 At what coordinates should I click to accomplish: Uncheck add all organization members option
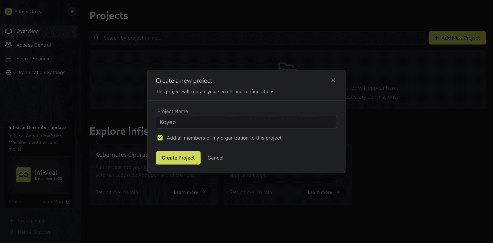pyautogui.click(x=160, y=138)
